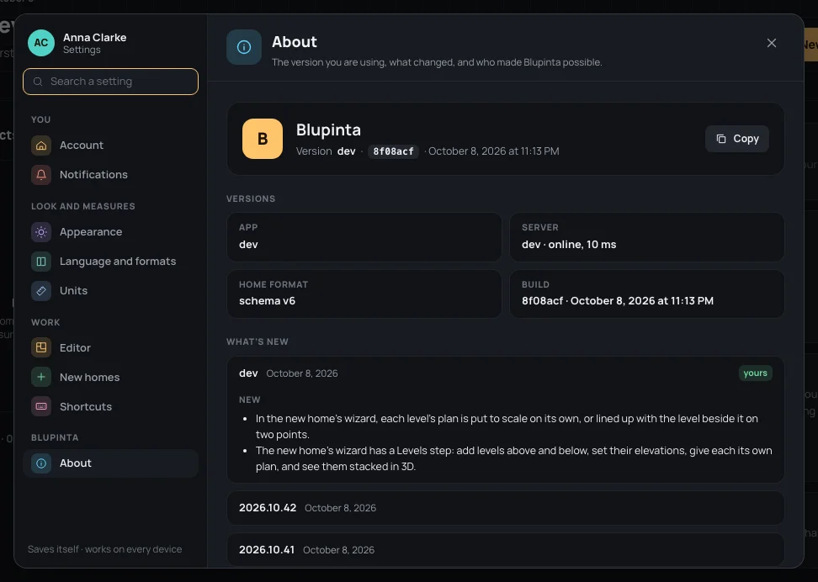Click the BUILD 8f08acf card

(x=647, y=294)
